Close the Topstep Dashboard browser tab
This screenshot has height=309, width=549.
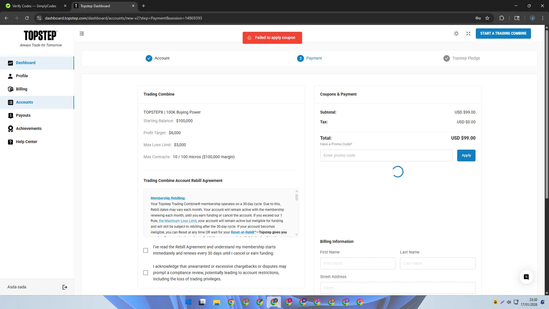click(x=133, y=6)
